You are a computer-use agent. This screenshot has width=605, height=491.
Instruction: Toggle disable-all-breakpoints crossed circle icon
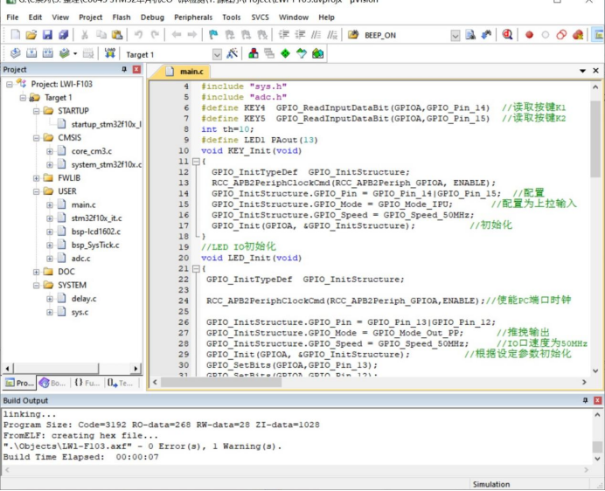(x=561, y=35)
